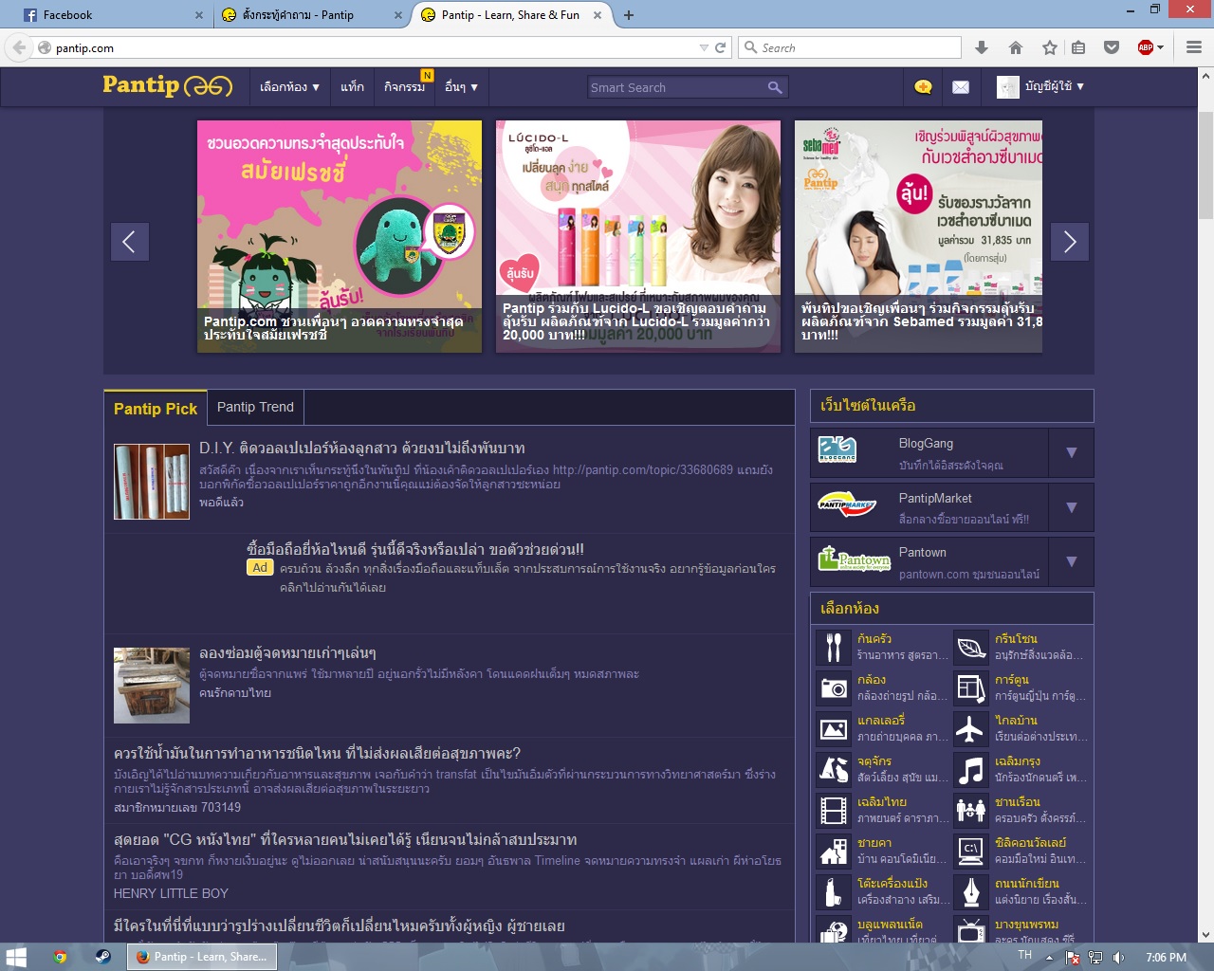Click the PantipMarket logo icon
The height and width of the screenshot is (971, 1214).
(x=846, y=504)
